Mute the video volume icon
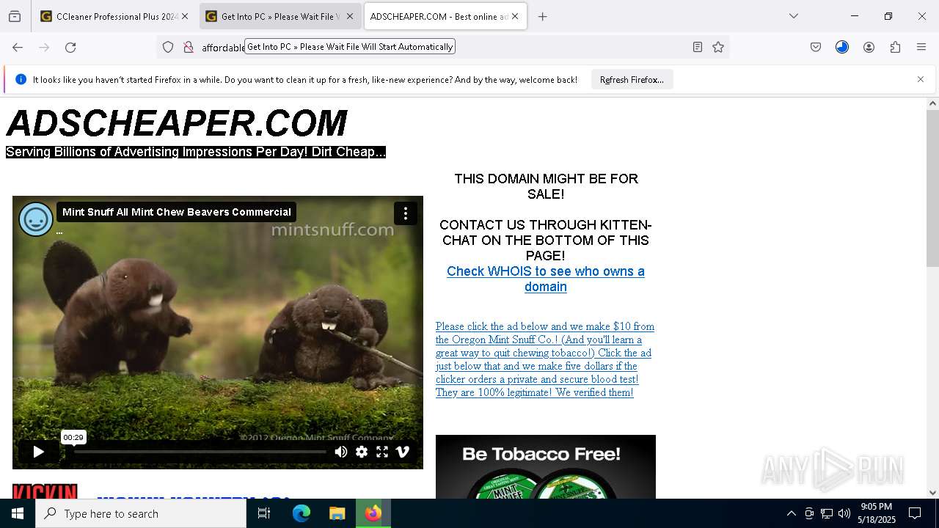Image resolution: width=939 pixels, height=528 pixels. [x=341, y=452]
